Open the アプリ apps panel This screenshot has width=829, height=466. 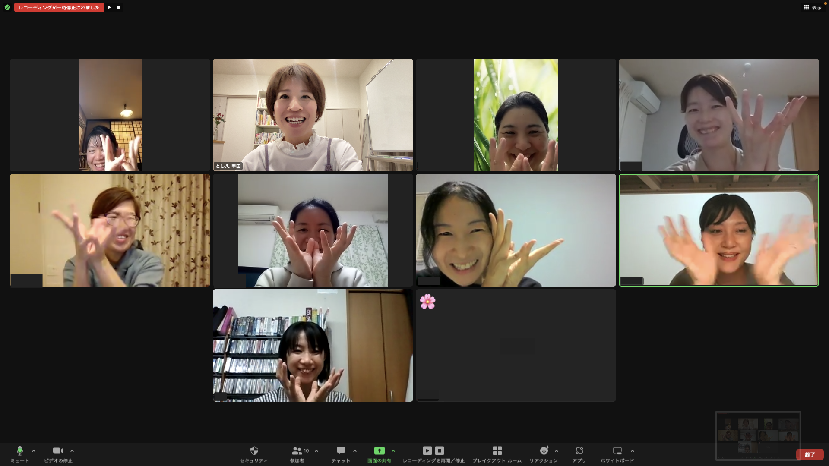point(579,454)
